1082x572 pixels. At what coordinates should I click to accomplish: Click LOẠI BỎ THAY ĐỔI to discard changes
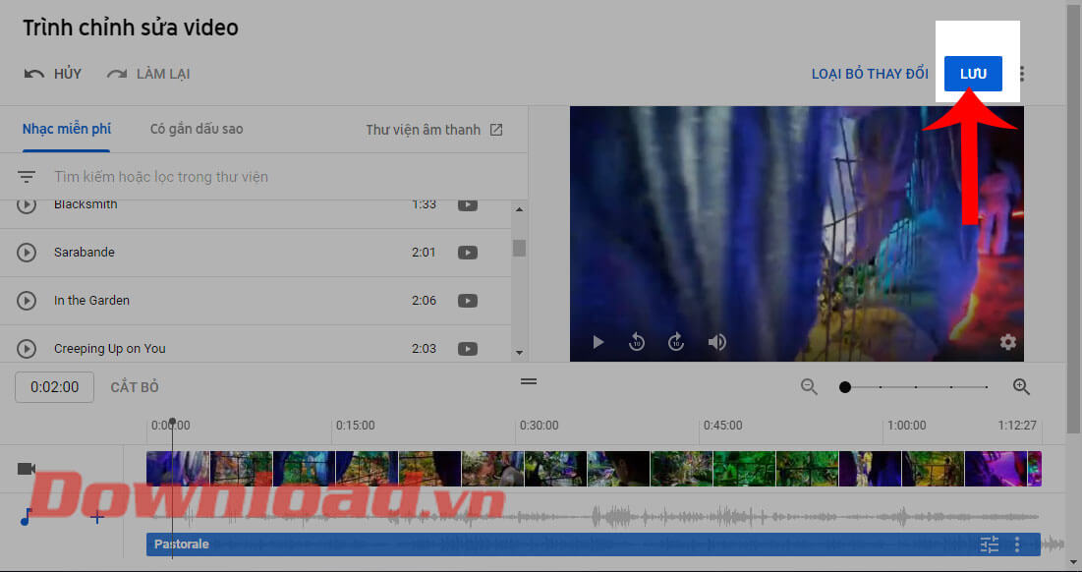(870, 74)
